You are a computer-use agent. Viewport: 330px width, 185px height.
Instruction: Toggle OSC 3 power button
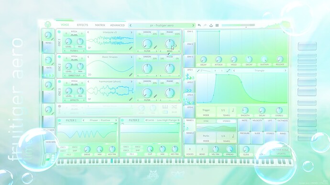[x=59, y=82]
